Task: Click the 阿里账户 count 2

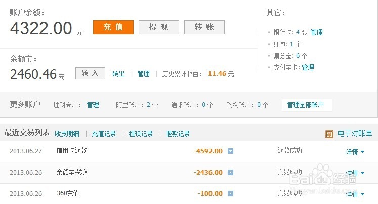Action: click(148, 105)
